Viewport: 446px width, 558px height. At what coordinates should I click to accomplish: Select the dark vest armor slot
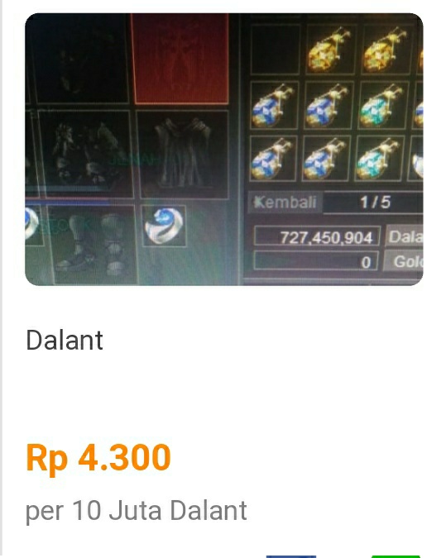[x=183, y=154]
